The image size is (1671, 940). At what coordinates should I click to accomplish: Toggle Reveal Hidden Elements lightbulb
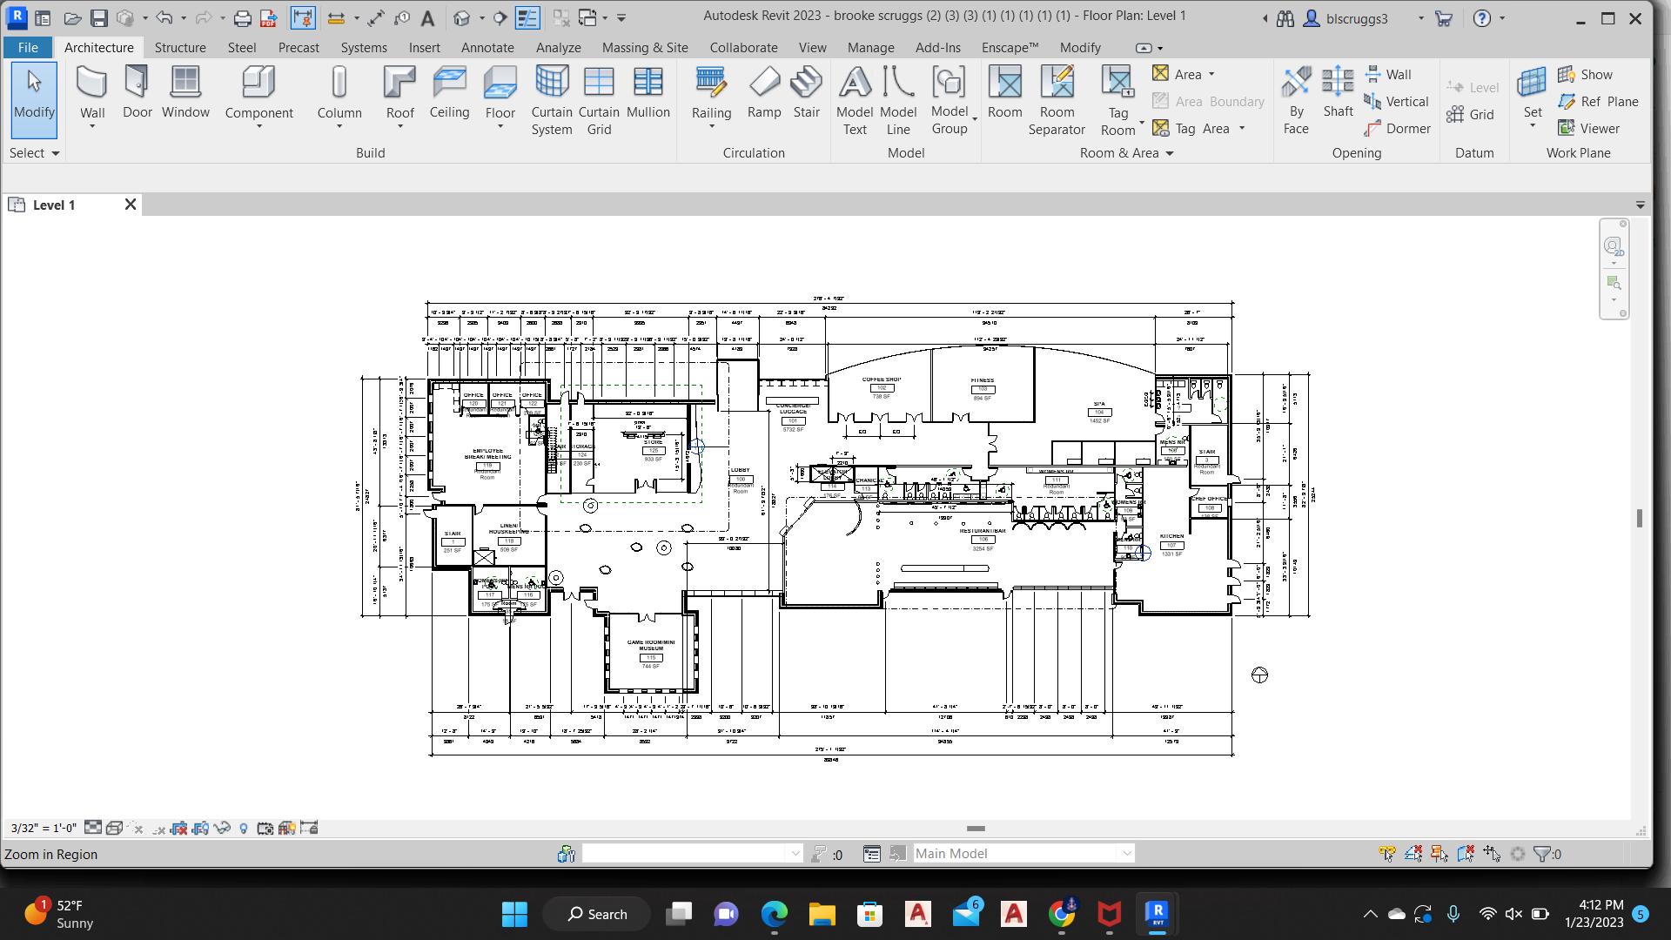[244, 829]
